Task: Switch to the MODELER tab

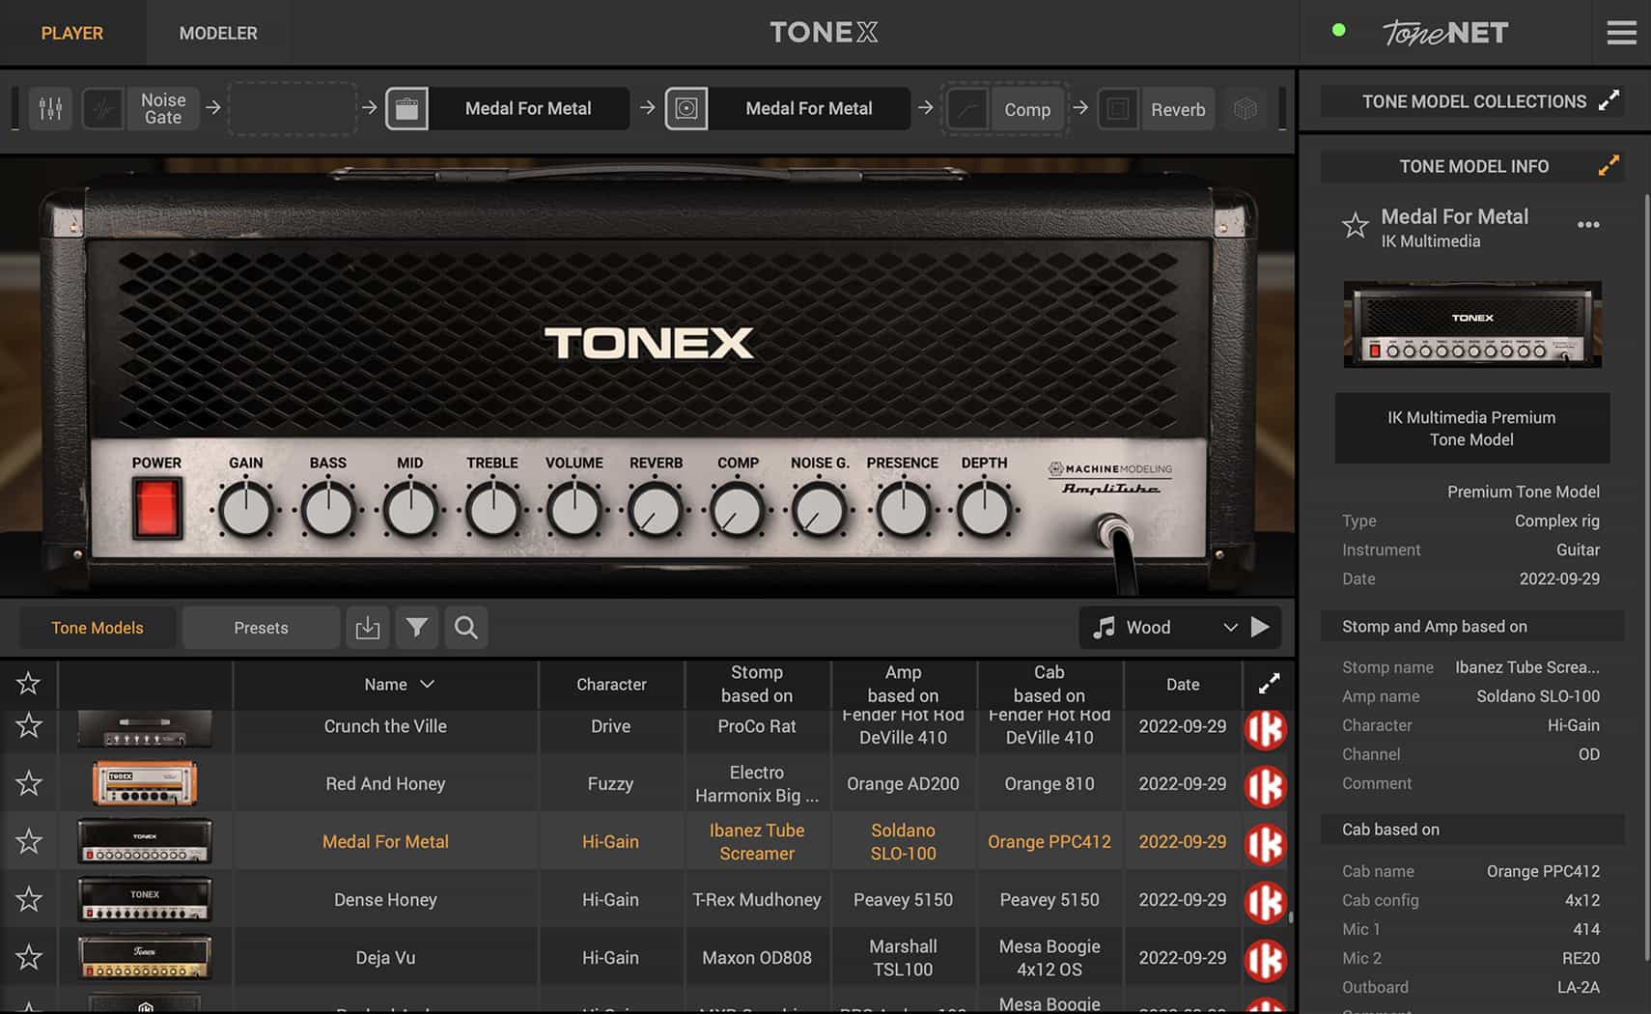Action: (217, 32)
